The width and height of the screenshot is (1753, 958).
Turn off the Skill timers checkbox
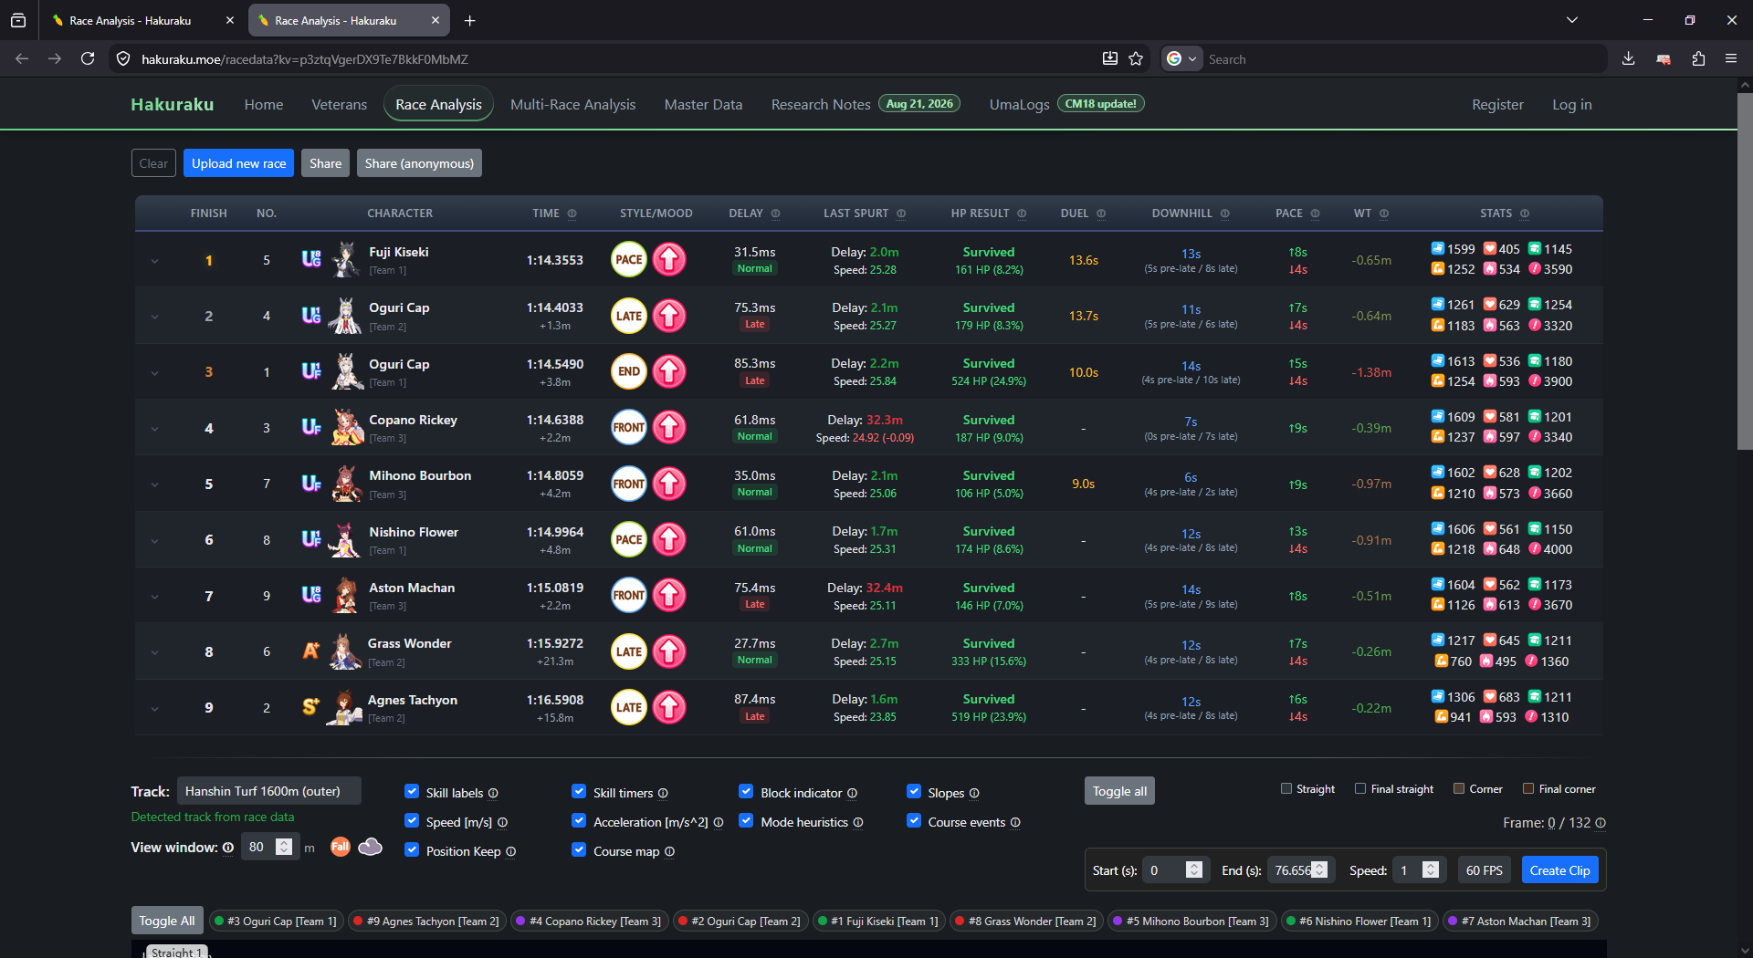[579, 792]
